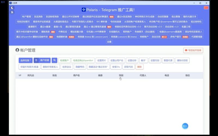Open the 在线随机化 menu item
Viewport: 218px width, 136px height.
click(x=114, y=32)
